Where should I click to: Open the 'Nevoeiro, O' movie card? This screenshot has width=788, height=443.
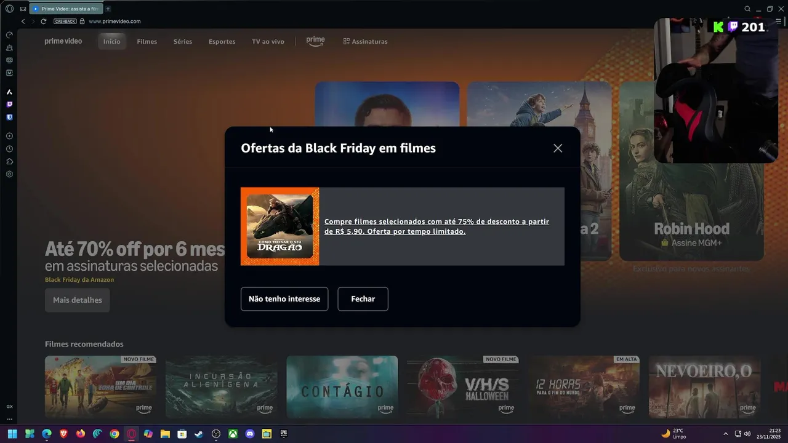[704, 387]
